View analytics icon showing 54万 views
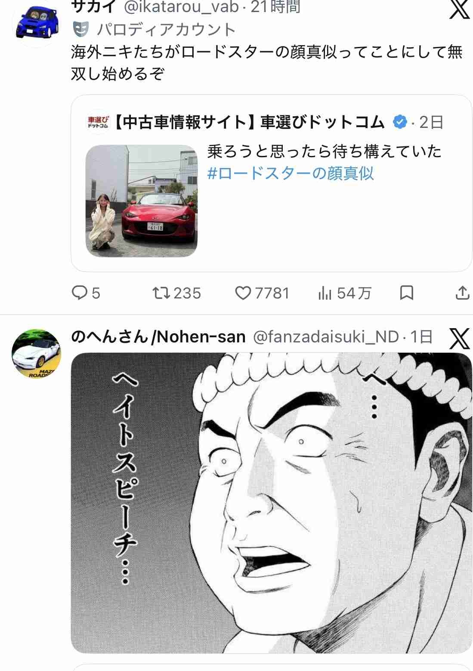This screenshot has height=671, width=473. click(325, 294)
